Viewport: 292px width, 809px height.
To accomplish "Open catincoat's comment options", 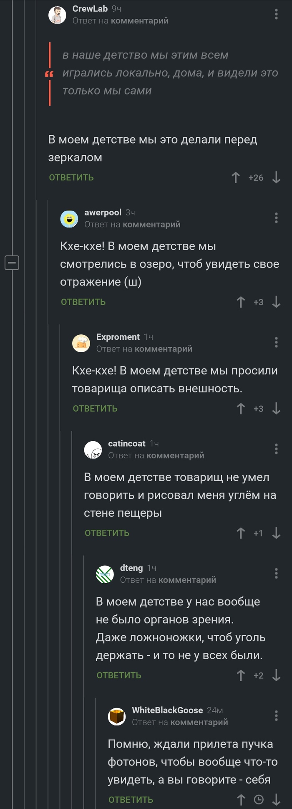I will tap(276, 448).
